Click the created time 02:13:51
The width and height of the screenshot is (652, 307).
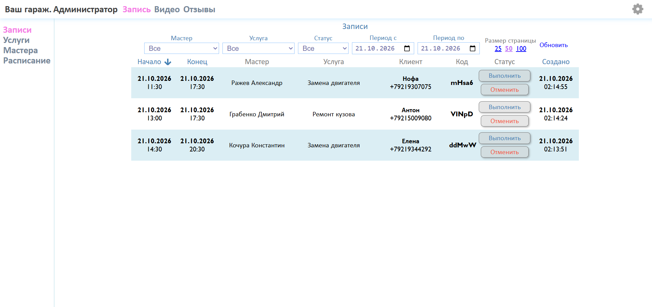click(x=556, y=149)
